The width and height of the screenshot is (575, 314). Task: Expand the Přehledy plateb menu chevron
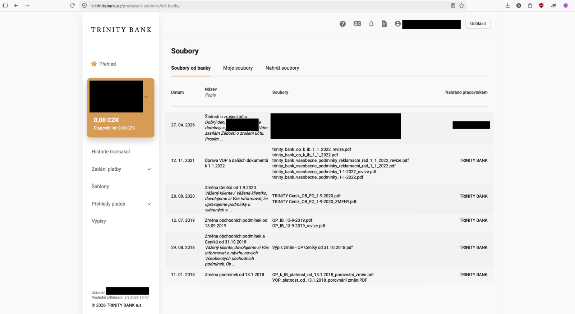coord(149,204)
